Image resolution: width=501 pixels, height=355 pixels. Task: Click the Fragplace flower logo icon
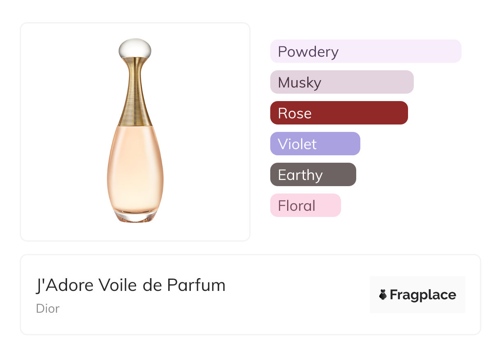383,295
